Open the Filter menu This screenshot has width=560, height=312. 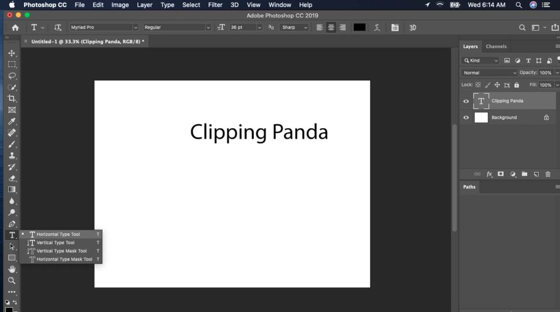[215, 5]
